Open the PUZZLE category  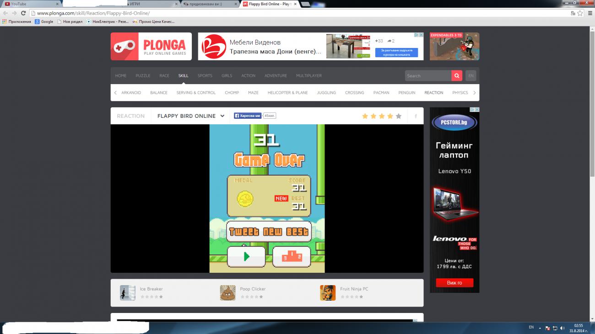(143, 76)
